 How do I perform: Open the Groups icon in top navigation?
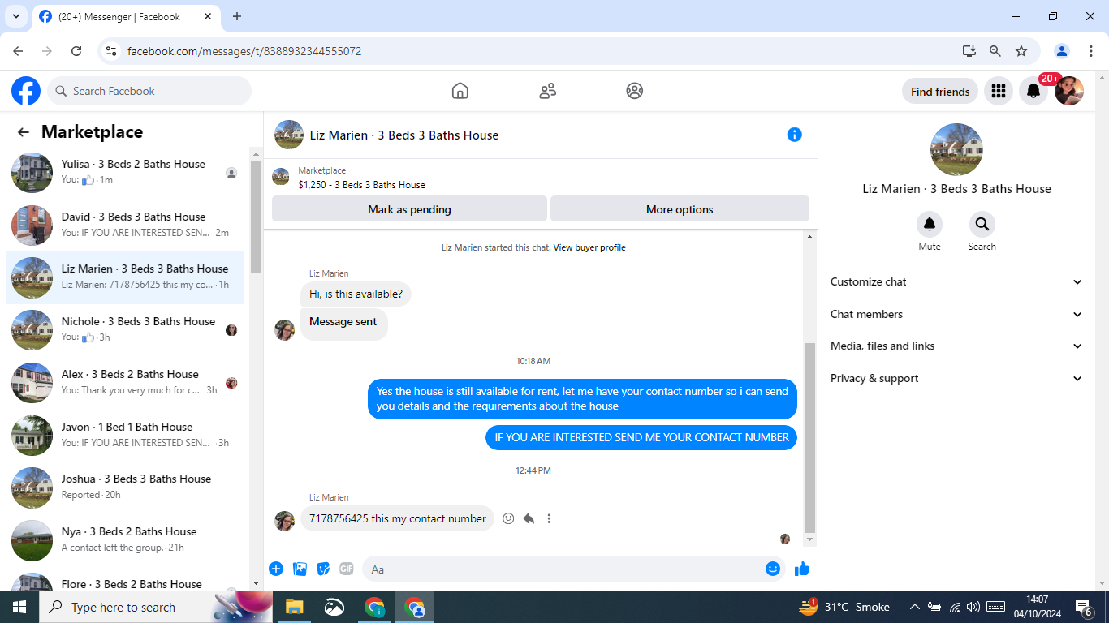635,91
